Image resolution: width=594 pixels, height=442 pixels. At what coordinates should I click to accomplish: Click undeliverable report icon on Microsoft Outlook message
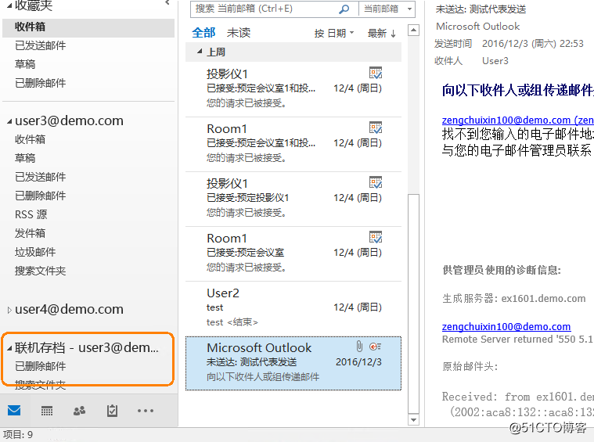(376, 347)
